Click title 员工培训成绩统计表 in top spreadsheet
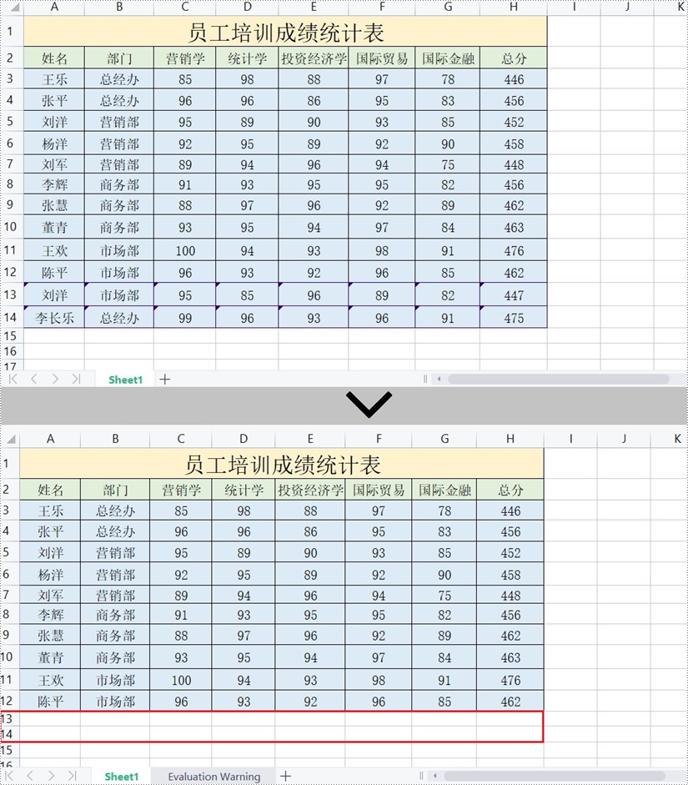688x785 pixels. coord(286,32)
